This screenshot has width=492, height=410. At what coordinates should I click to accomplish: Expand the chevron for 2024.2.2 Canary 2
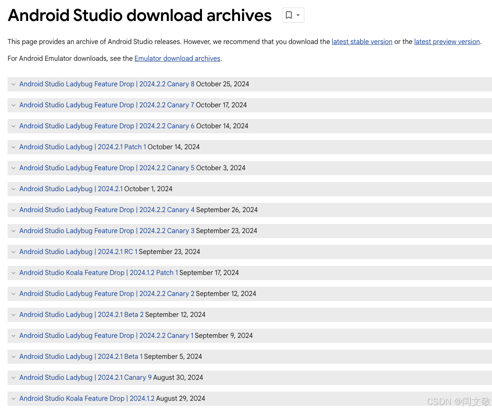tap(13, 294)
